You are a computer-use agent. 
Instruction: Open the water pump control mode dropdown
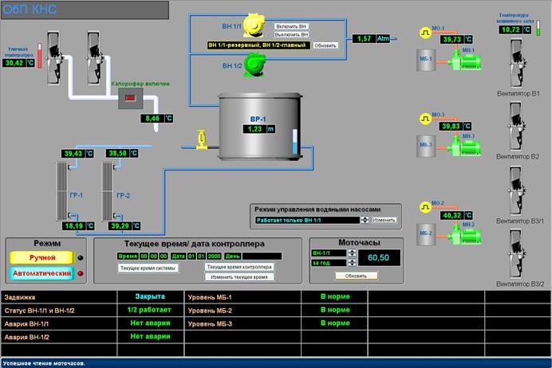tap(365, 220)
